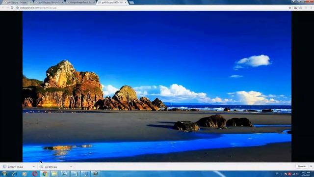This screenshot has height=177, width=314.
Task: Switch to the Google Image Result tab
Action: tap(80, 2)
